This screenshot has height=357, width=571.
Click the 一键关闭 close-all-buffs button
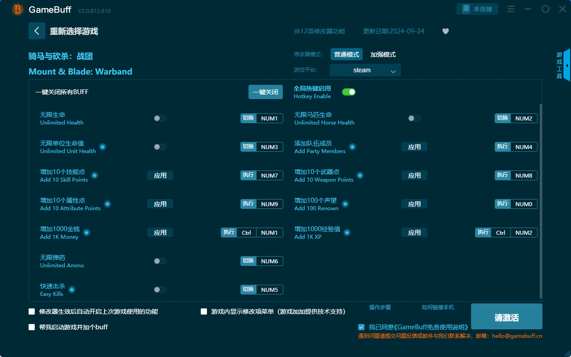[265, 91]
